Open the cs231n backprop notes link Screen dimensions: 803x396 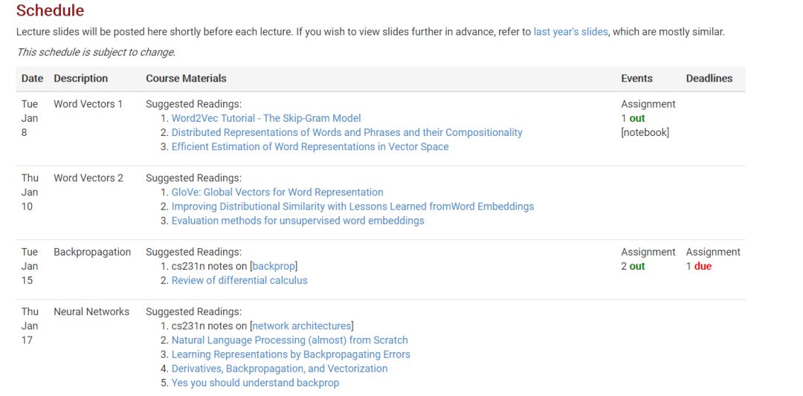point(275,266)
